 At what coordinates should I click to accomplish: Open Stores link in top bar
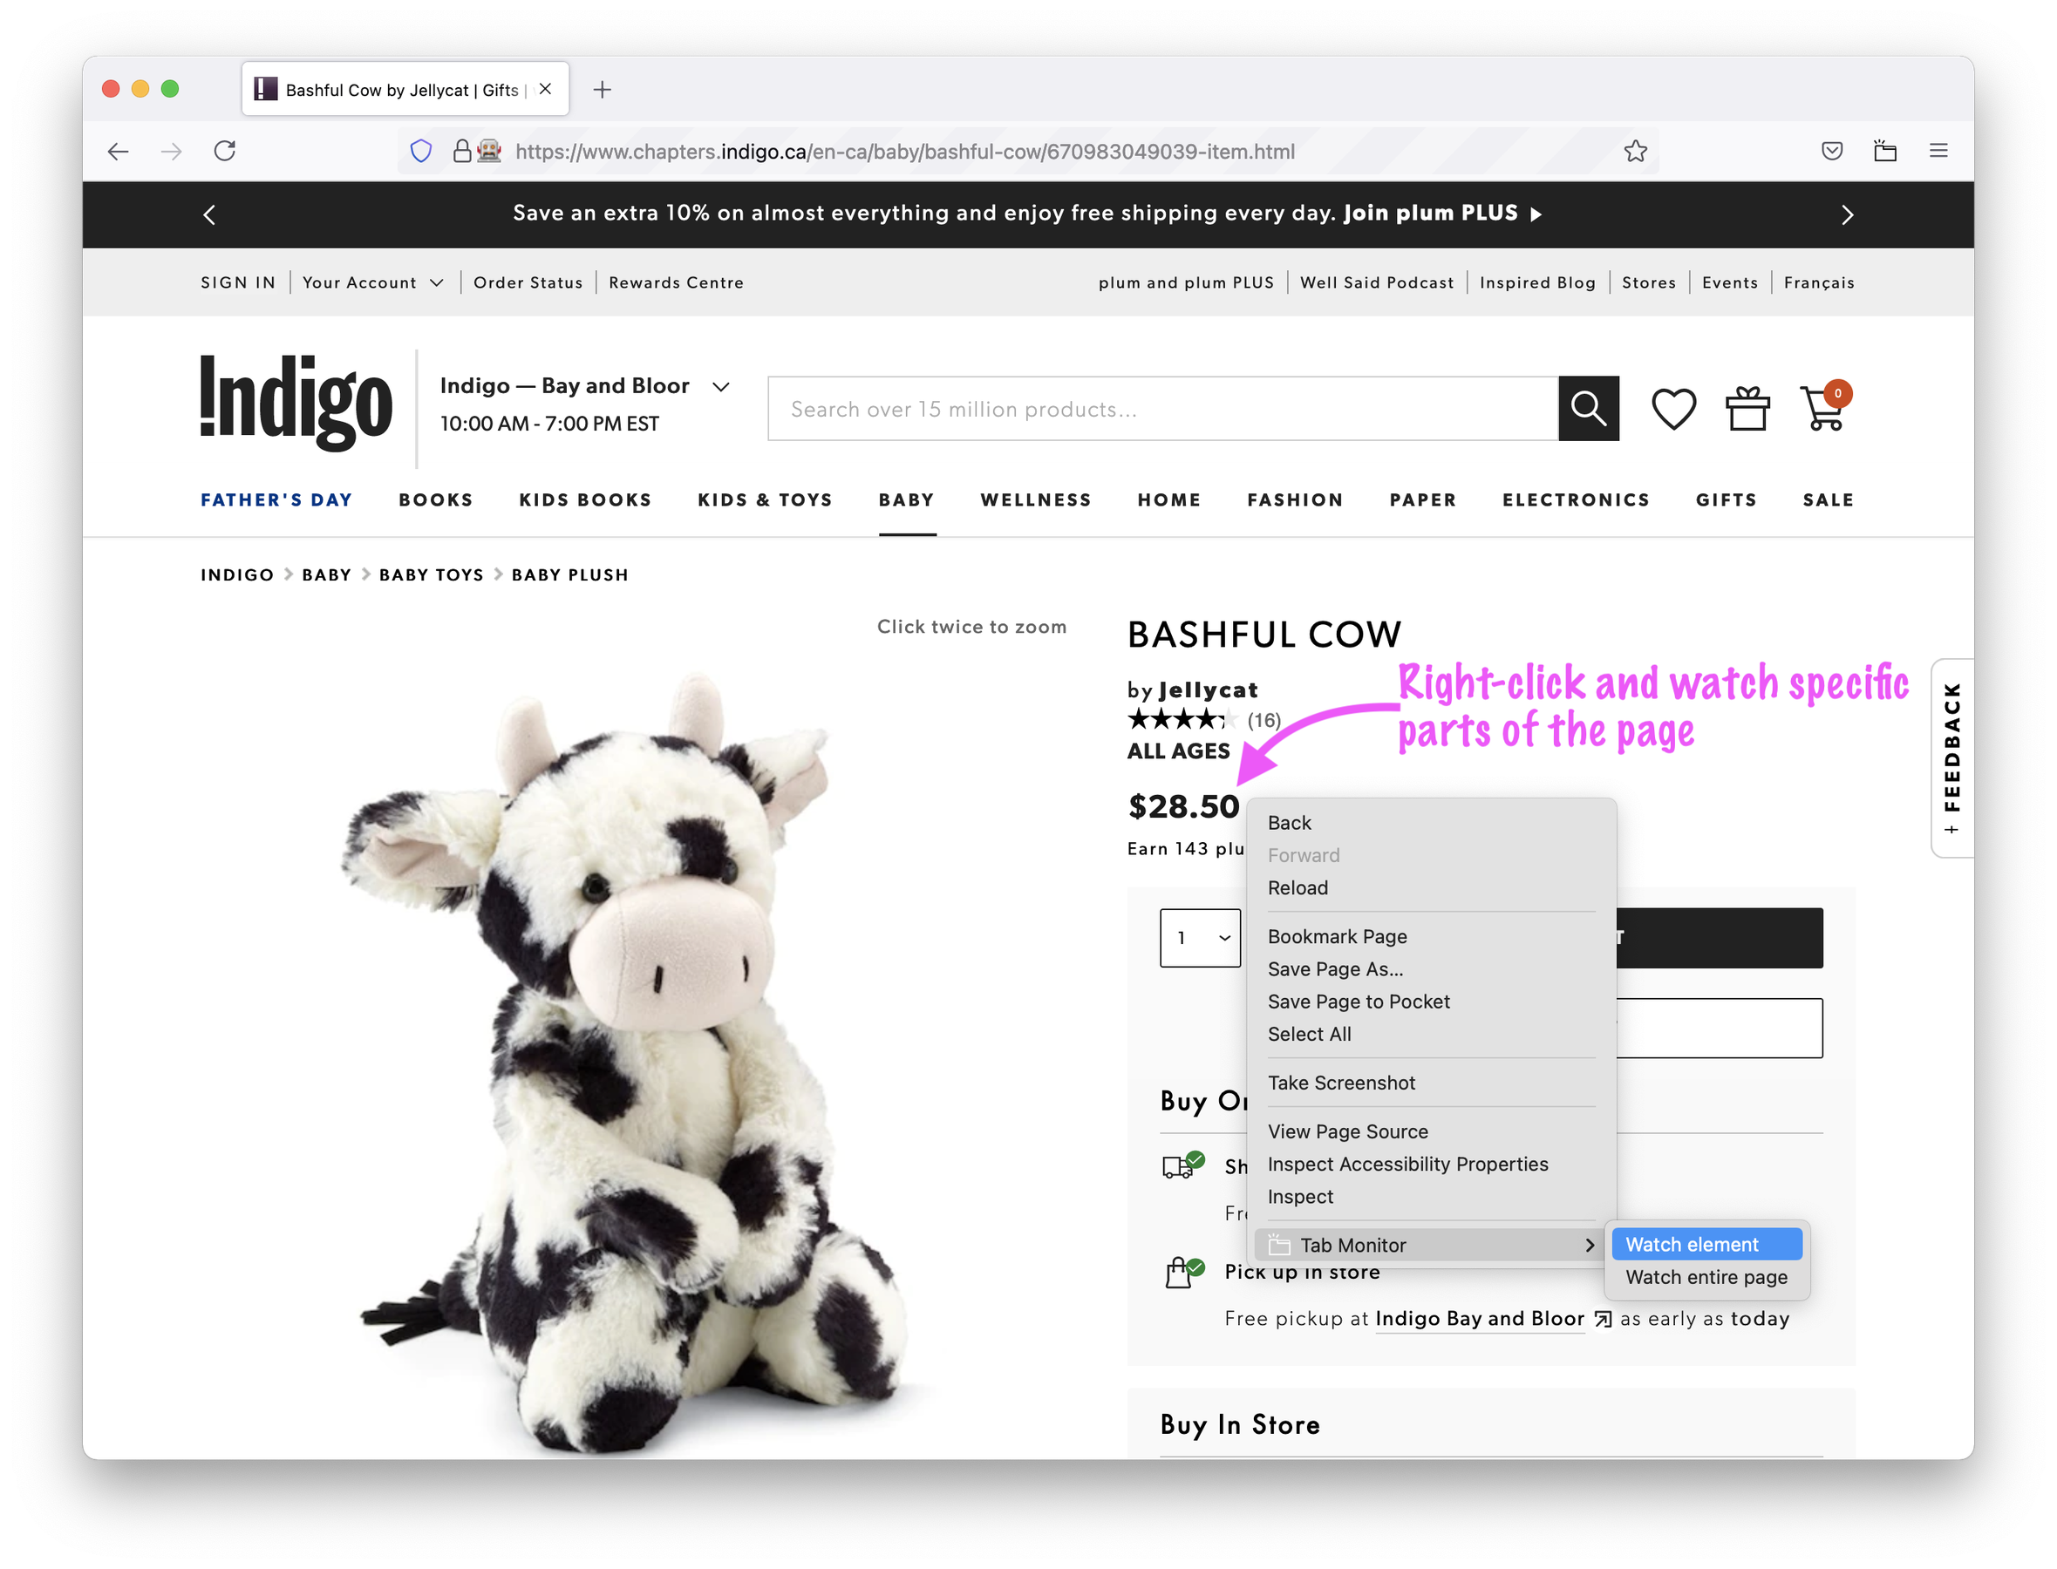coord(1649,283)
